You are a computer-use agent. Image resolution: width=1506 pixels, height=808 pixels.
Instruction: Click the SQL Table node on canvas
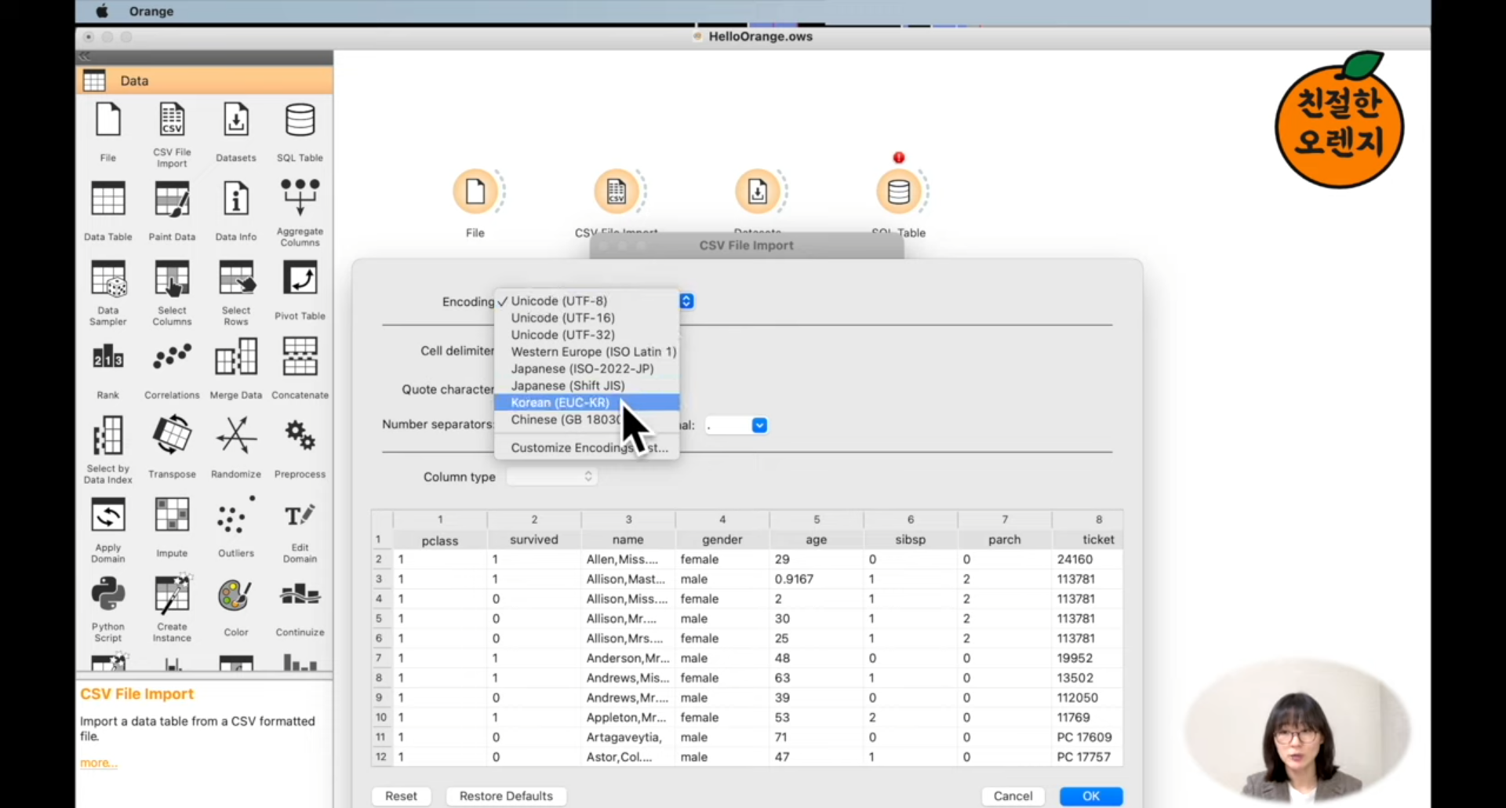899,191
